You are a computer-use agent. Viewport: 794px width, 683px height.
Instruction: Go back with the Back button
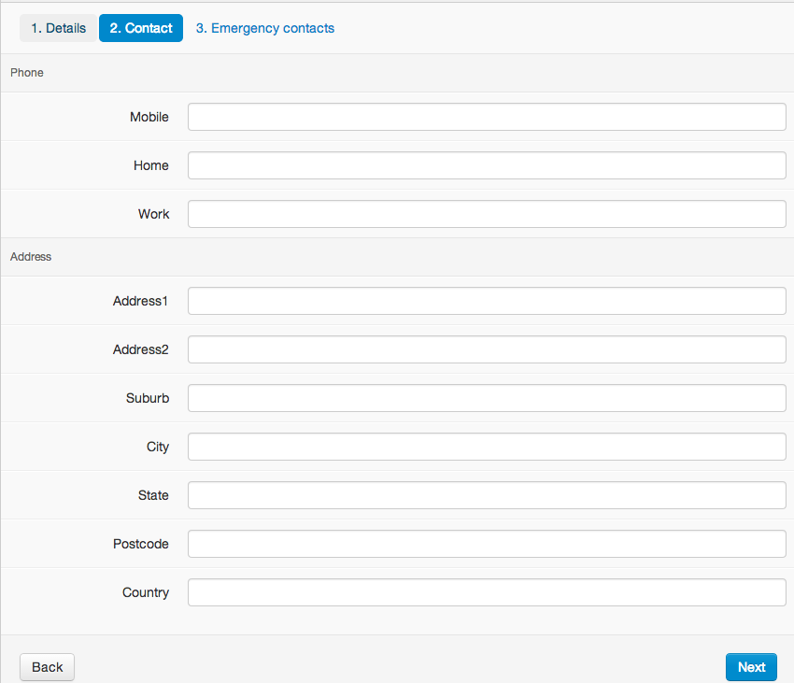47,667
